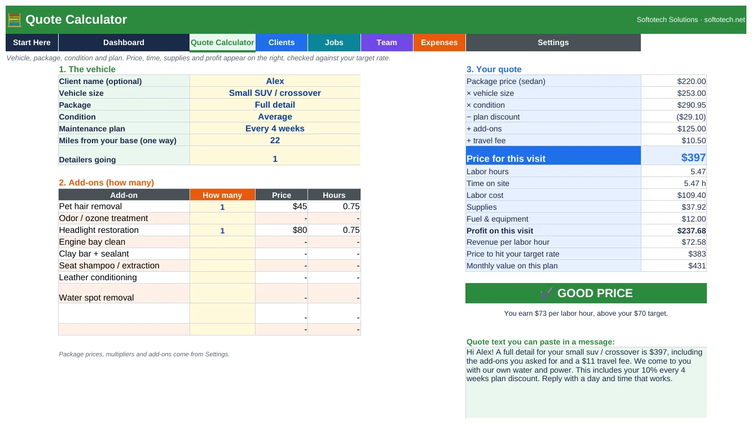The height and width of the screenshot is (424, 752).
Task: Click the miles from base value 22
Action: point(275,140)
